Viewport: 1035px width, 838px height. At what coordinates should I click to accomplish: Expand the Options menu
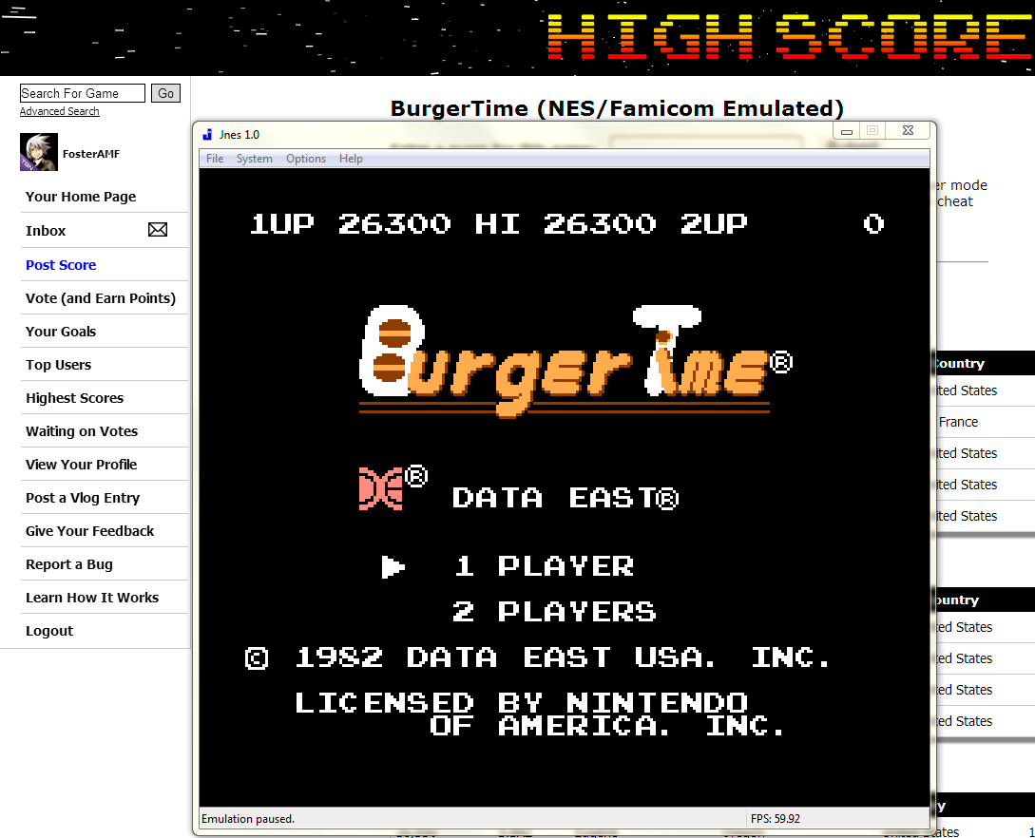(306, 159)
